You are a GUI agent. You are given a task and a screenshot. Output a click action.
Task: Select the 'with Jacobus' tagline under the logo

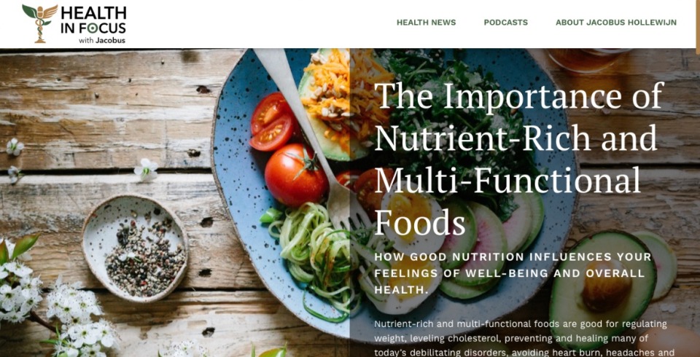[x=102, y=40]
